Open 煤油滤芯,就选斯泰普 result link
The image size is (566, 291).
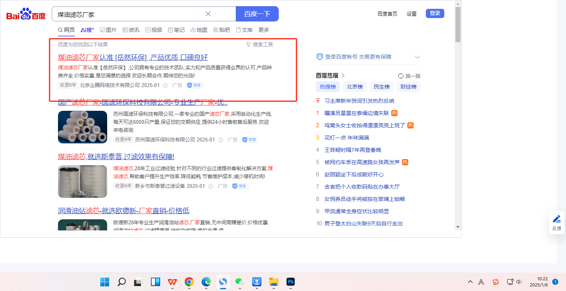[x=116, y=156]
